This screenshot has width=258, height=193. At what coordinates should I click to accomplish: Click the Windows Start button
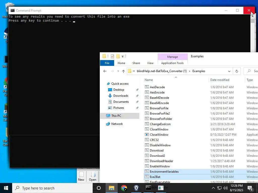point(6,188)
